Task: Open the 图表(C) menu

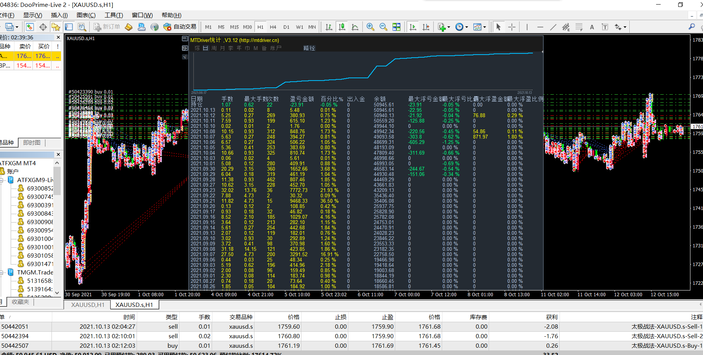Action: pyautogui.click(x=86, y=15)
